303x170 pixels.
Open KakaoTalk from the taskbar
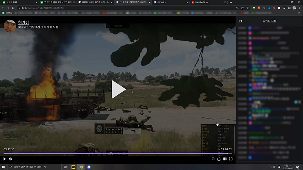coord(73,167)
